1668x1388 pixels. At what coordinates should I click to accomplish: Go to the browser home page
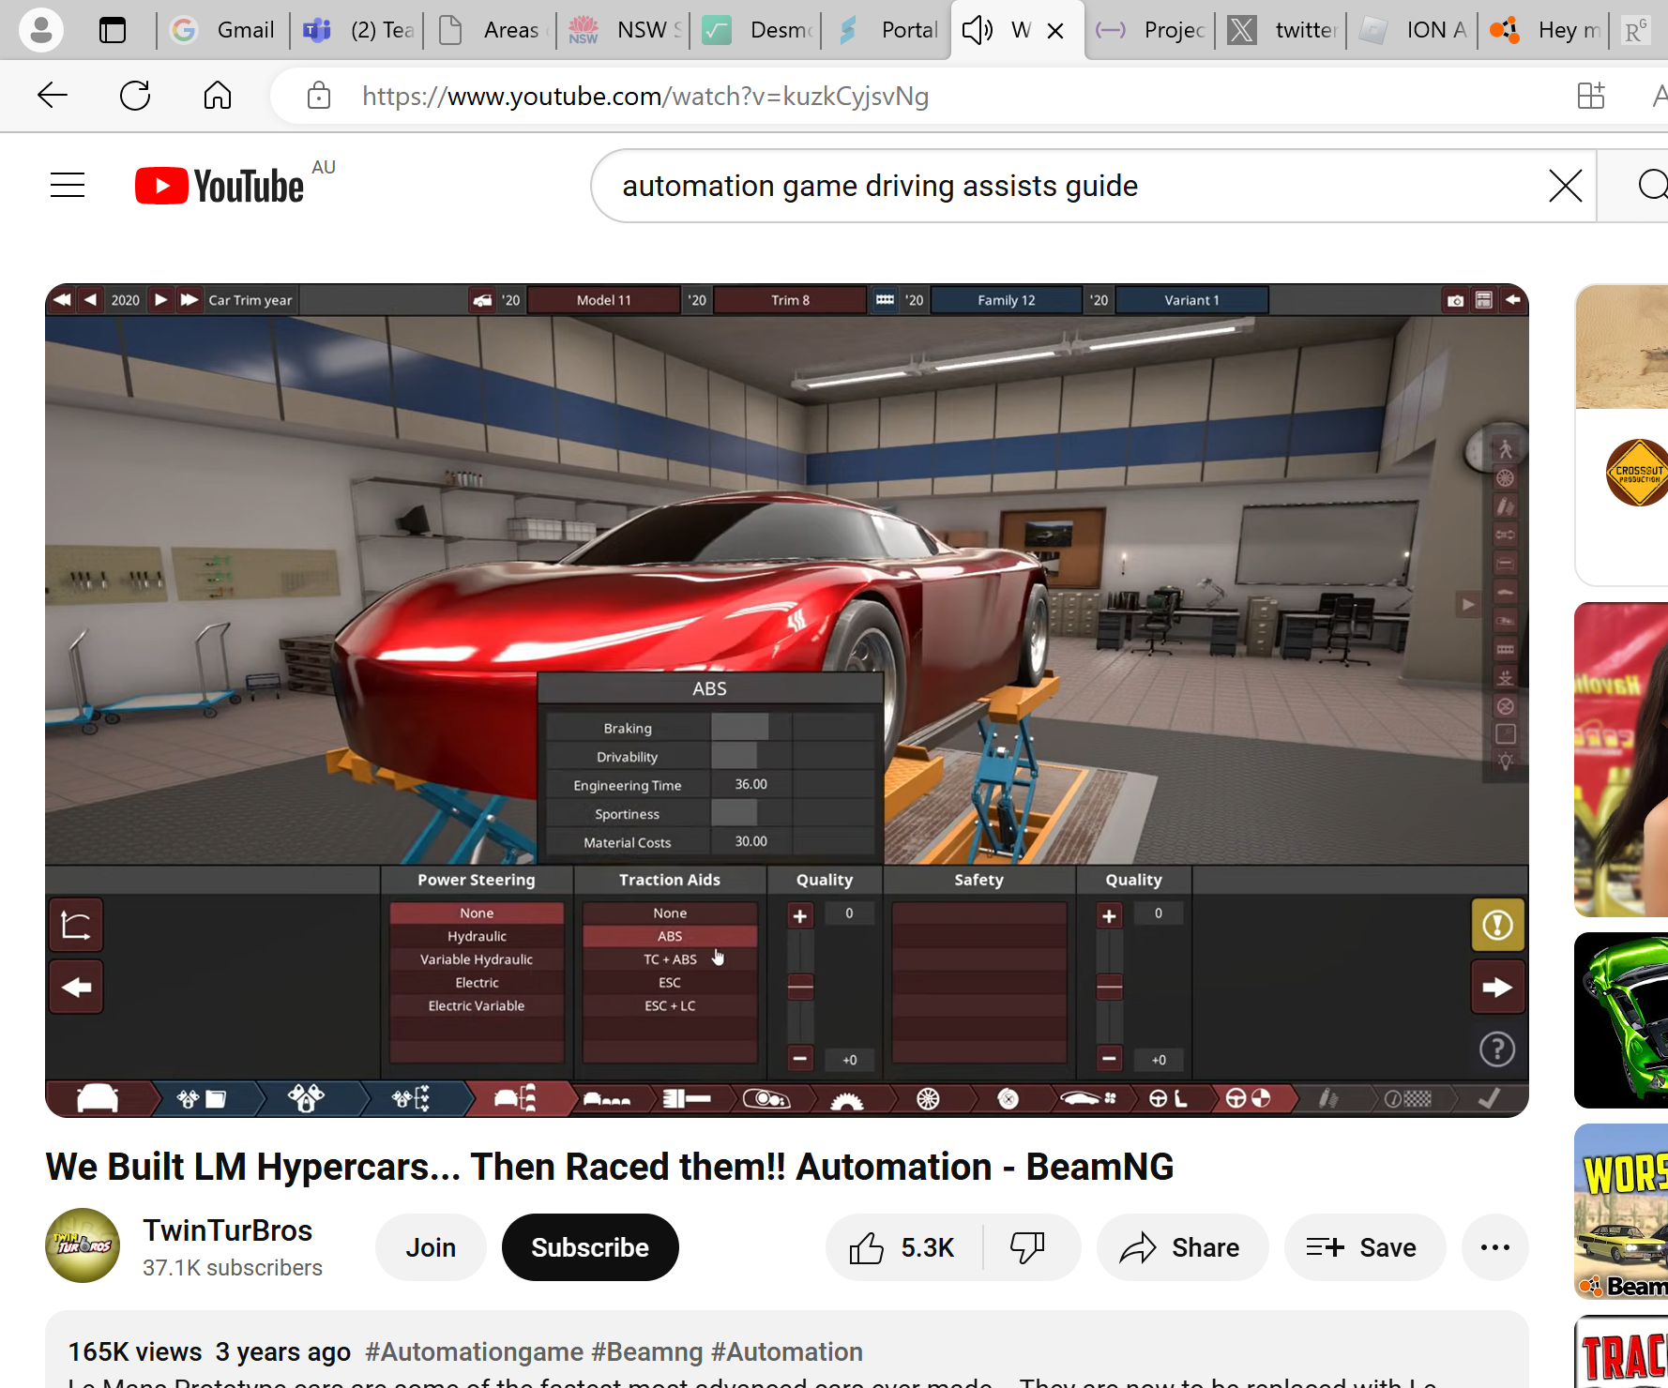pyautogui.click(x=218, y=96)
